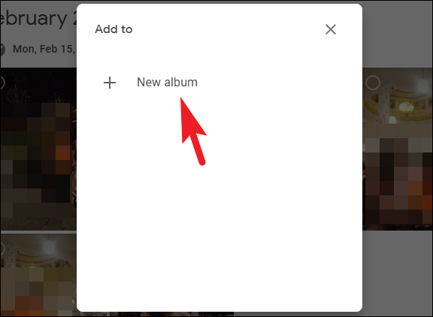The image size is (433, 317).
Task: Click the Mon, Feb 15 date label
Action: [44, 49]
